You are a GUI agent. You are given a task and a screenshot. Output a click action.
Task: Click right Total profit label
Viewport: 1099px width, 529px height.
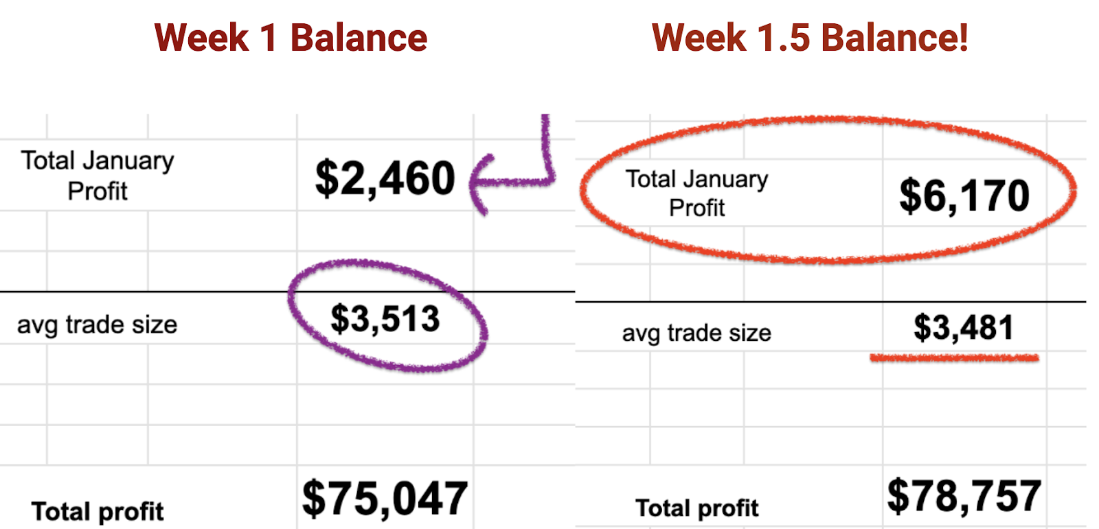(x=696, y=508)
